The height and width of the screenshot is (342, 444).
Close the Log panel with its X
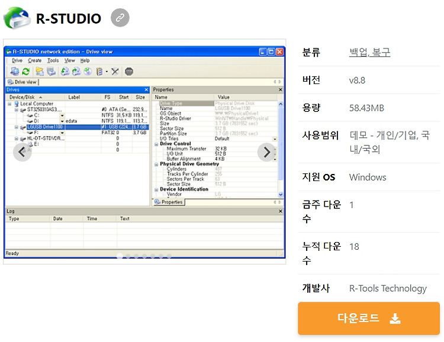(x=281, y=211)
